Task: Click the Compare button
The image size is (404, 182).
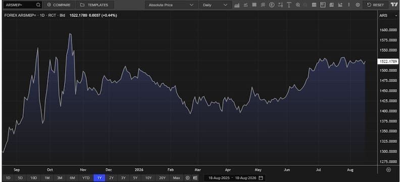Action: click(x=59, y=5)
